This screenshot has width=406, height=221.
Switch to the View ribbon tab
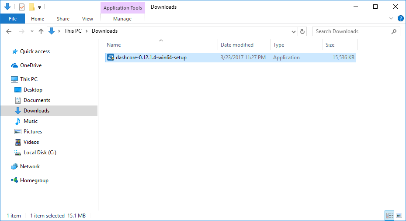point(87,19)
